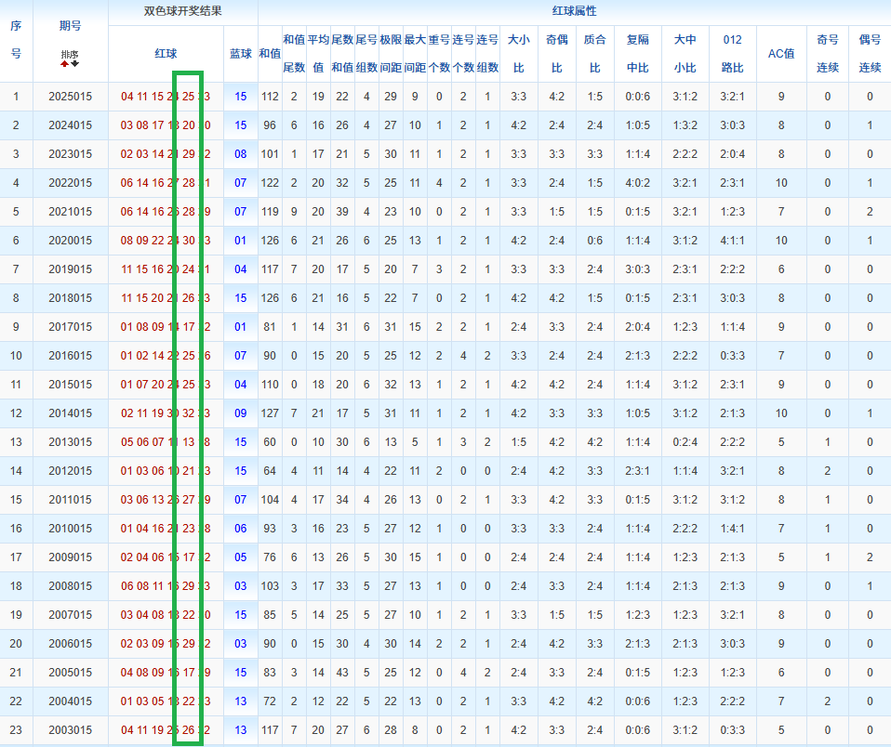Viewport: 891px width, 747px height.
Task: Click the 蓝球 column header
Action: 241,54
